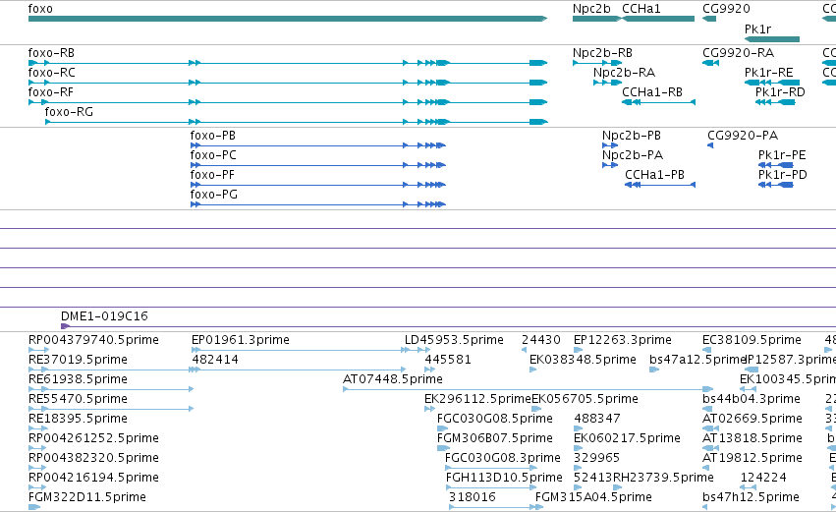Open the CCHa1-RB transcript label
The width and height of the screenshot is (836, 512).
tap(652, 92)
